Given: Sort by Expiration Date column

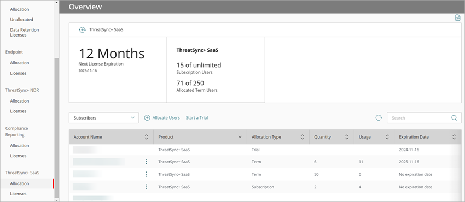Looking at the screenshot, I should coord(454,137).
